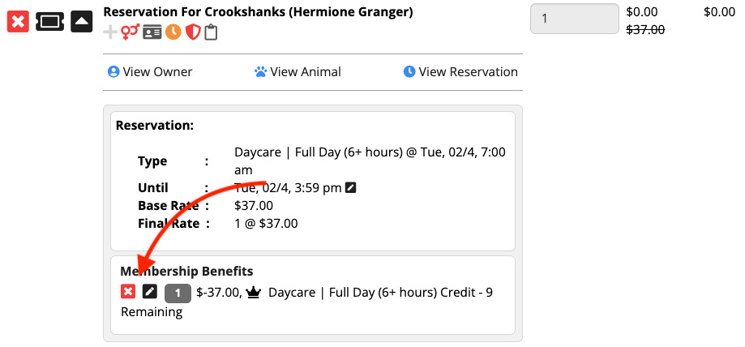
Task: Open the clipboard notes icon
Action: (211, 32)
